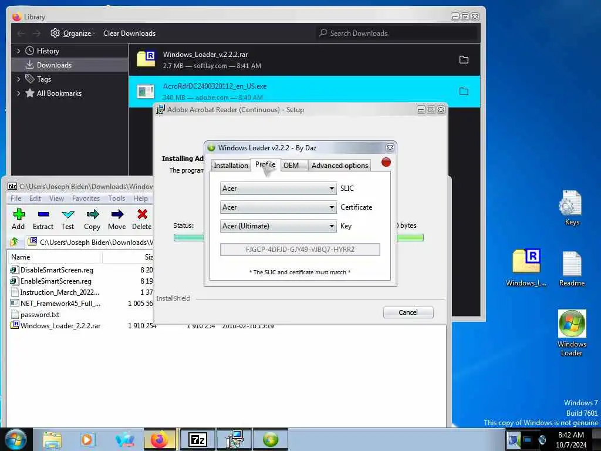Open the Edit menu in 7-Zip
The image size is (601, 451).
[x=35, y=198]
